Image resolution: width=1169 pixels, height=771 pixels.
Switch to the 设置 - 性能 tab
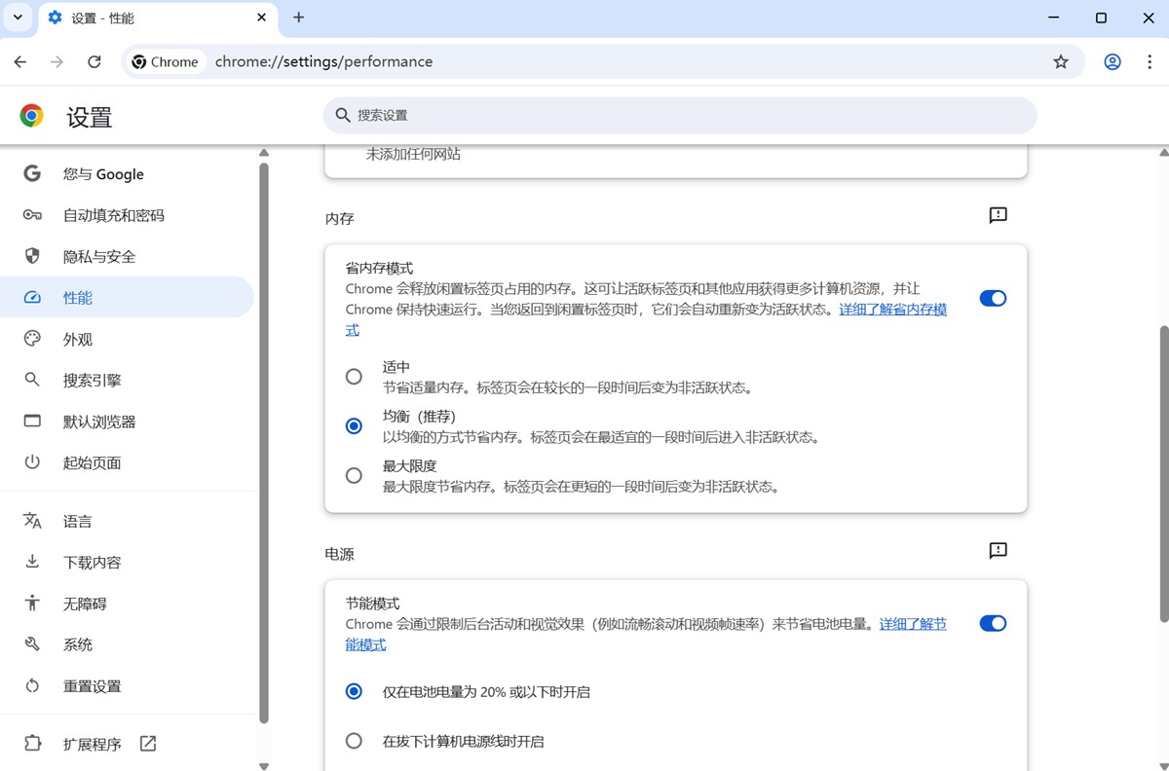[156, 18]
